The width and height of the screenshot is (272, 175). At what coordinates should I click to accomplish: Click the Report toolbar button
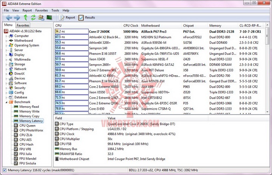tap(67, 17)
